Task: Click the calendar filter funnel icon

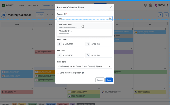Action: [166, 15]
